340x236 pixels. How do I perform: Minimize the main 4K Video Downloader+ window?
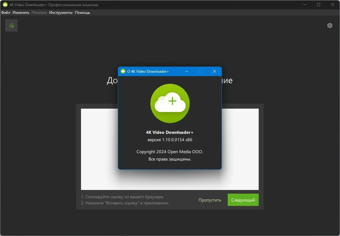tap(305, 5)
